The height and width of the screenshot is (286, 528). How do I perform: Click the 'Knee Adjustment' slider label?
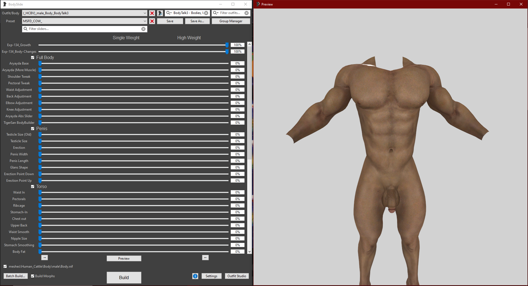pyautogui.click(x=19, y=110)
